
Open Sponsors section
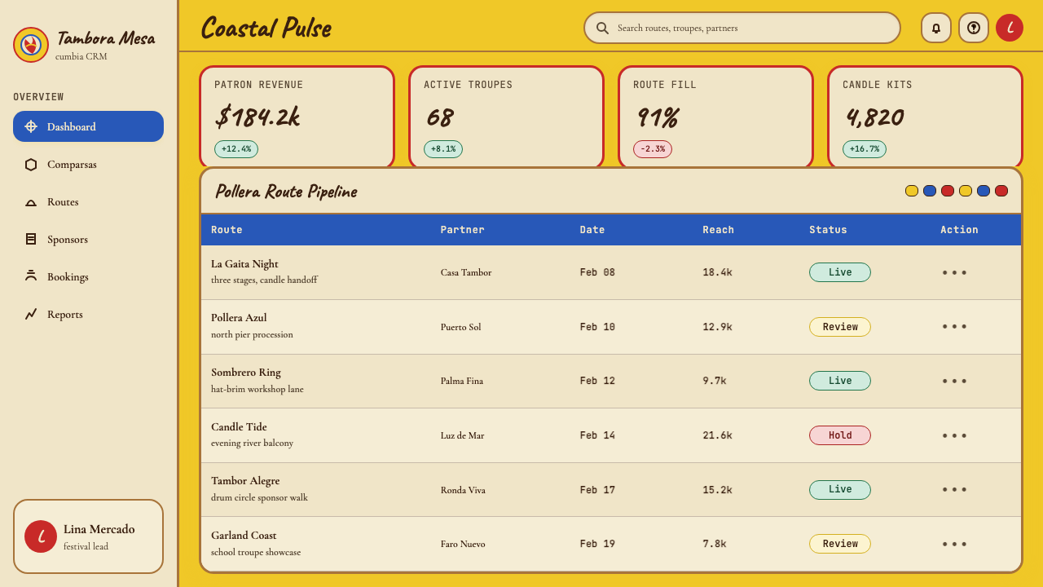88,239
